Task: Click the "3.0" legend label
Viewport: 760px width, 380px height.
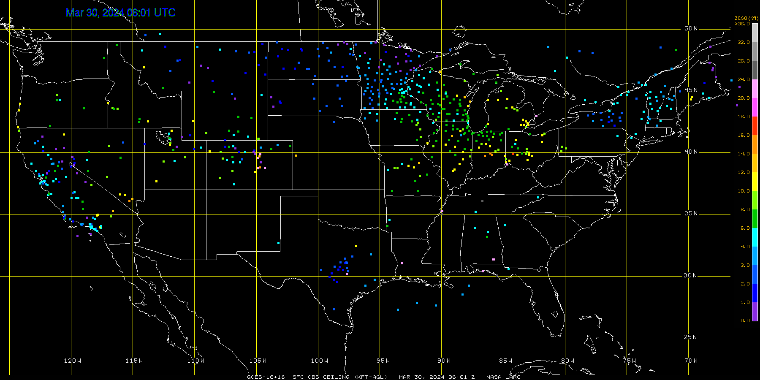Action: coord(745,265)
